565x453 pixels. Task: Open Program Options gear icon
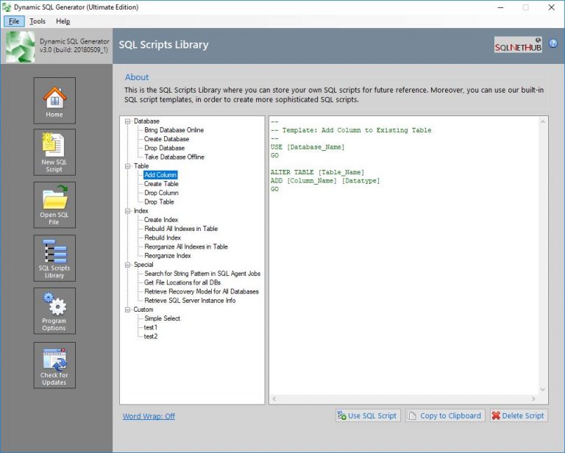(54, 311)
